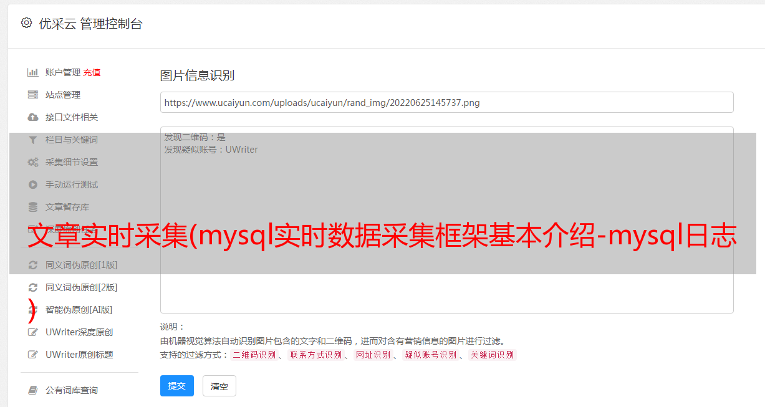This screenshot has width=765, height=407.
Task: Click the server icon for 站点管理
Action: (33, 95)
